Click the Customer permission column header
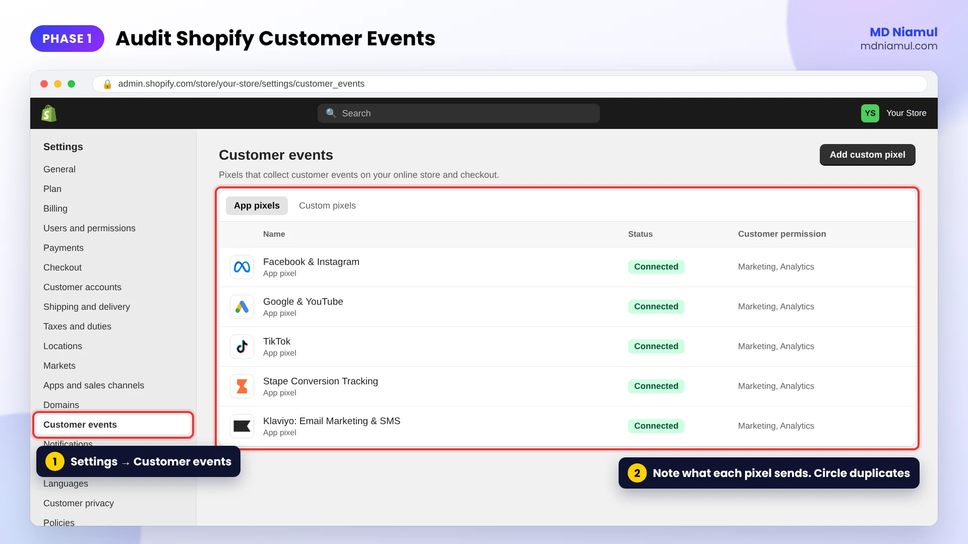 tap(782, 234)
